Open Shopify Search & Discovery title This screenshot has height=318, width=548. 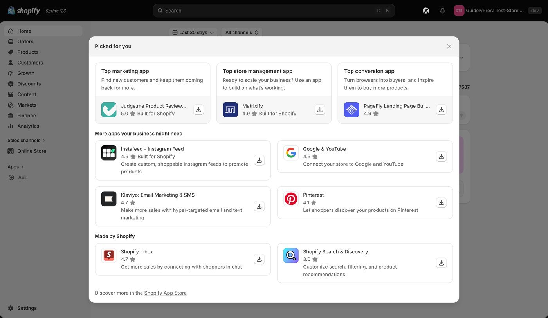(335, 252)
